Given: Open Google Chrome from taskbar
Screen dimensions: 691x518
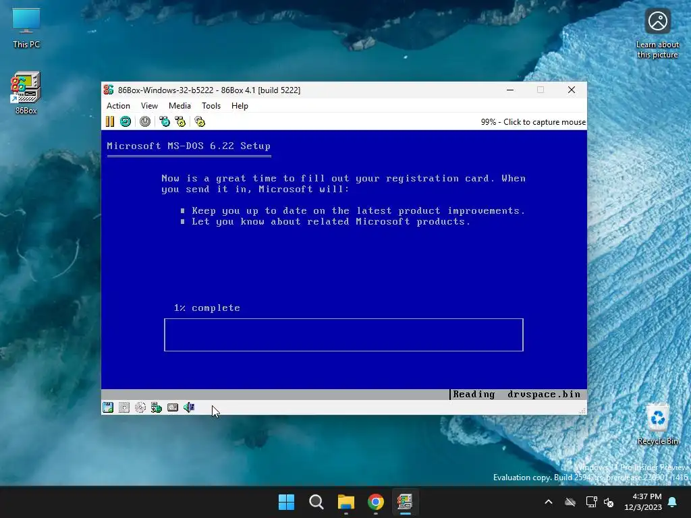Looking at the screenshot, I should (376, 502).
